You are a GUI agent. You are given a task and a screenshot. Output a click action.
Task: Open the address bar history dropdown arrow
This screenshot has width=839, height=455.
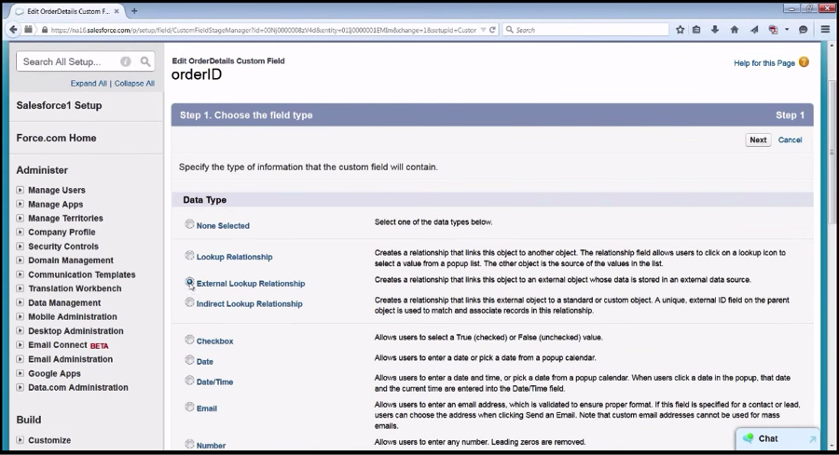(483, 30)
